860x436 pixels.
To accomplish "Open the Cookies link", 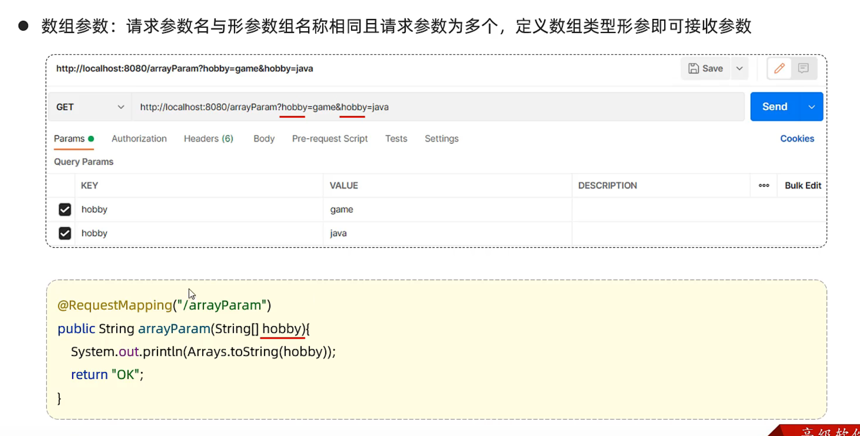I will coord(797,139).
